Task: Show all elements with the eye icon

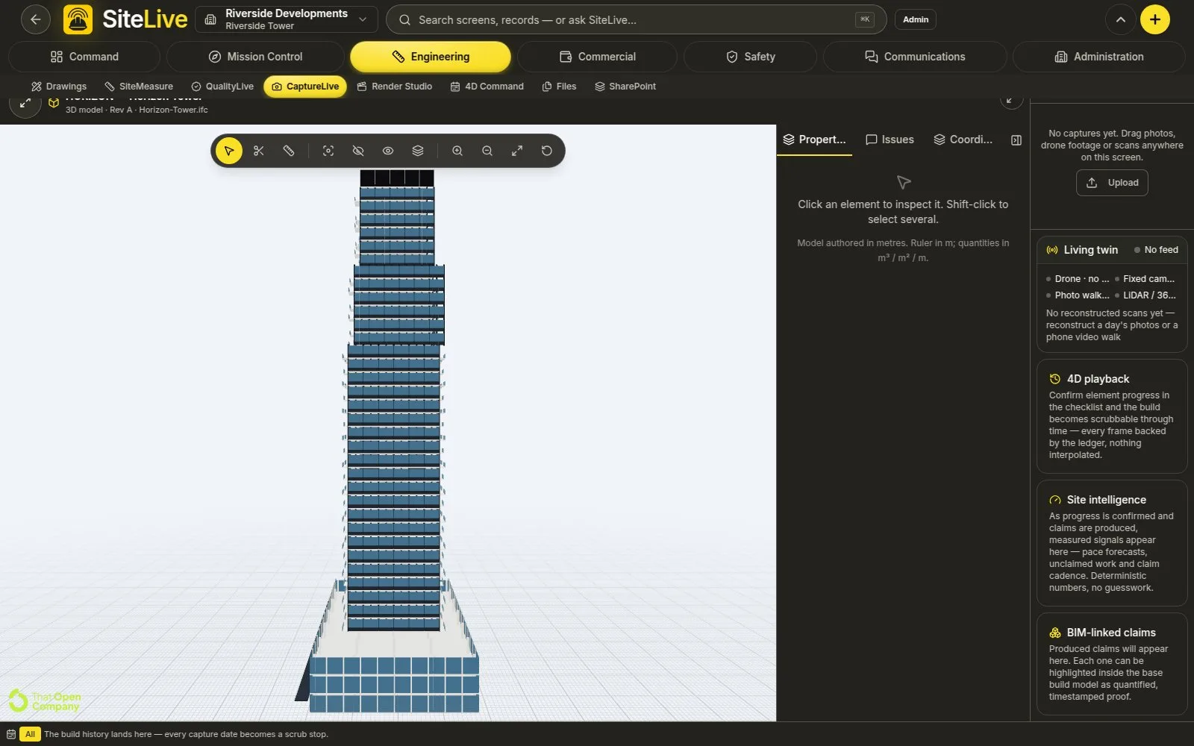Action: (388, 151)
